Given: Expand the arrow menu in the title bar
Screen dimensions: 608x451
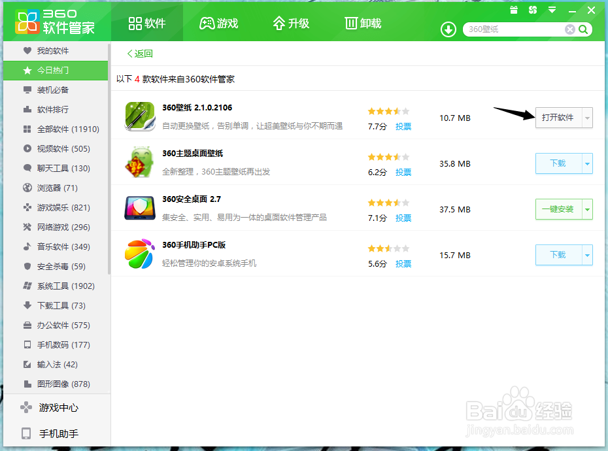Looking at the screenshot, I should (x=551, y=9).
